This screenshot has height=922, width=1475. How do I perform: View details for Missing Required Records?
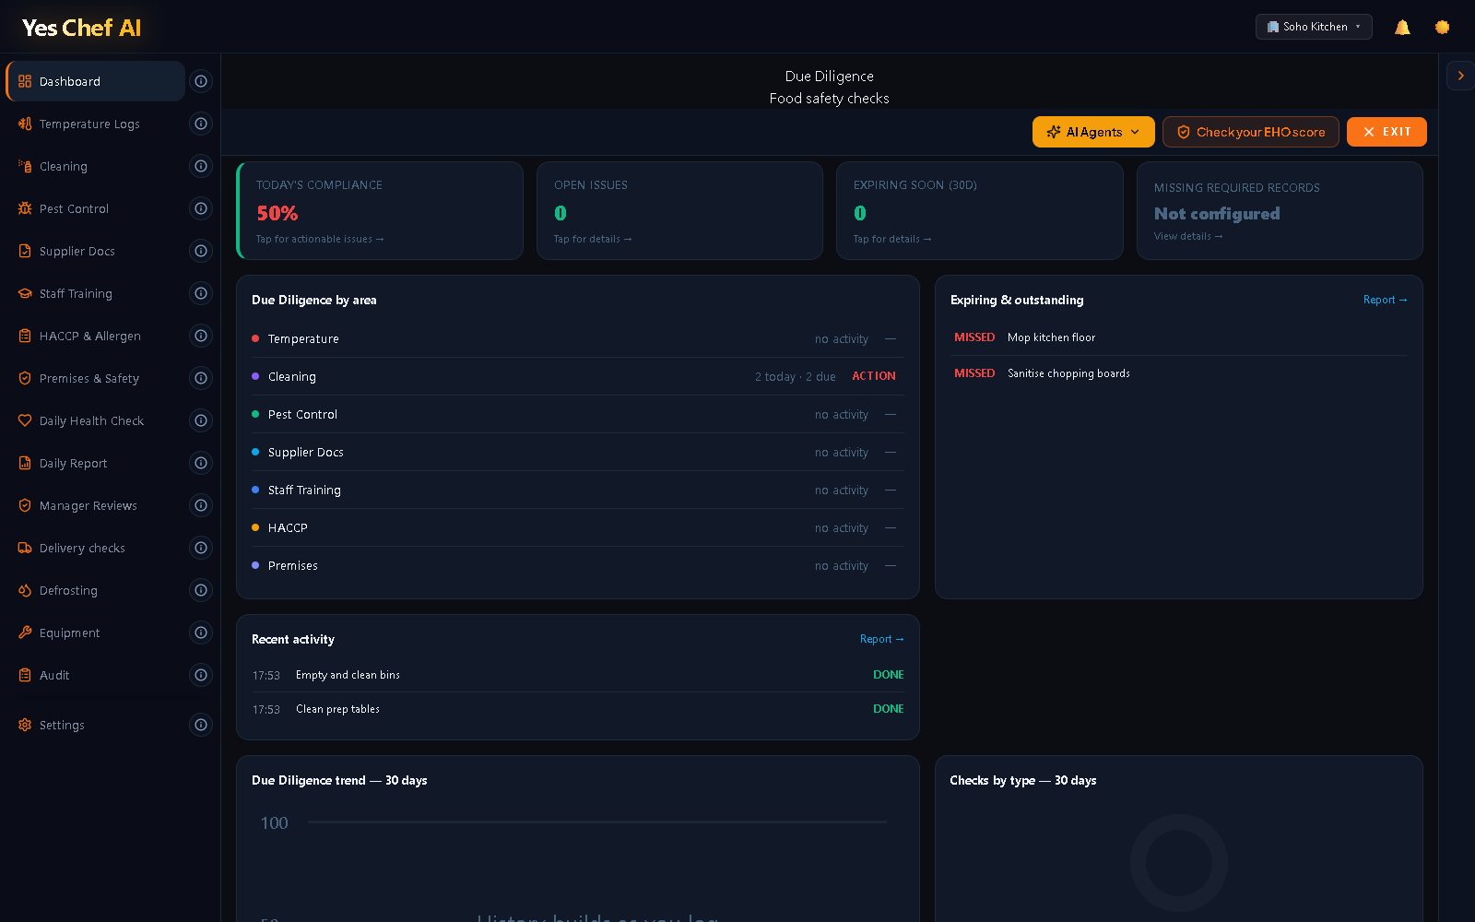[x=1188, y=236]
